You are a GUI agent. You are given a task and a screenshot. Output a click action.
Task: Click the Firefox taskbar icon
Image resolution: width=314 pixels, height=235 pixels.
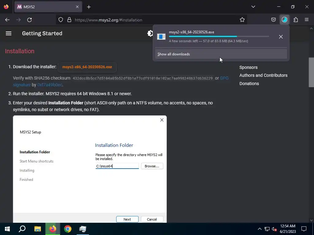pos(53,229)
